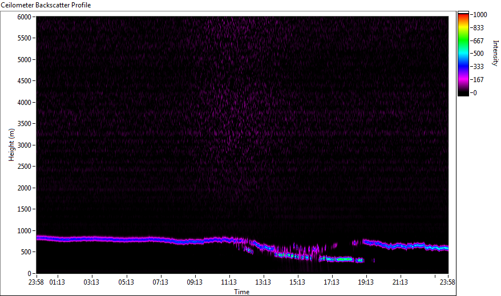
Task: Select the 07:13 time axis label
Action: pyautogui.click(x=160, y=282)
